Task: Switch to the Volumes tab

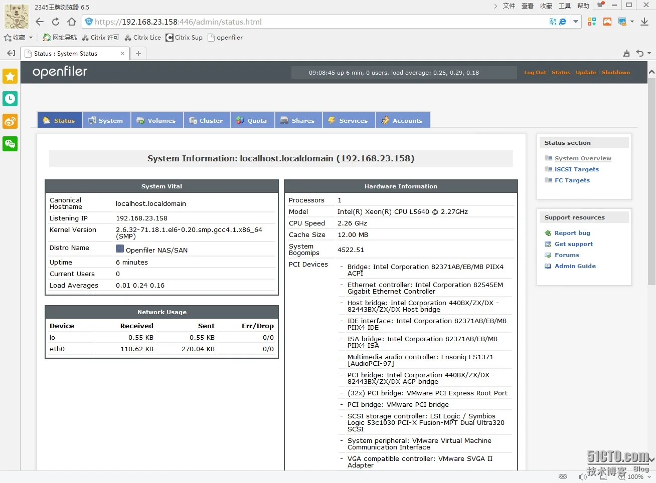Action: pyautogui.click(x=156, y=120)
